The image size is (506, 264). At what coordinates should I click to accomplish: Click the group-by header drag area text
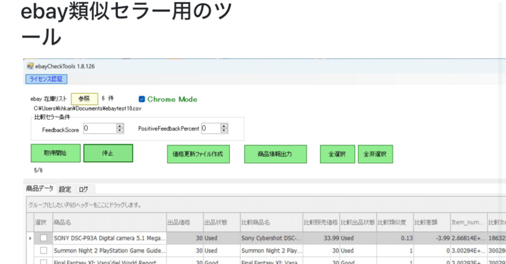[x=85, y=205]
